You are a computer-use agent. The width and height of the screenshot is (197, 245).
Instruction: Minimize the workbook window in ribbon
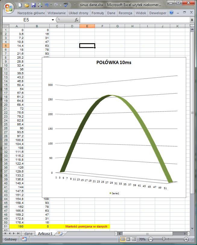click(178, 13)
